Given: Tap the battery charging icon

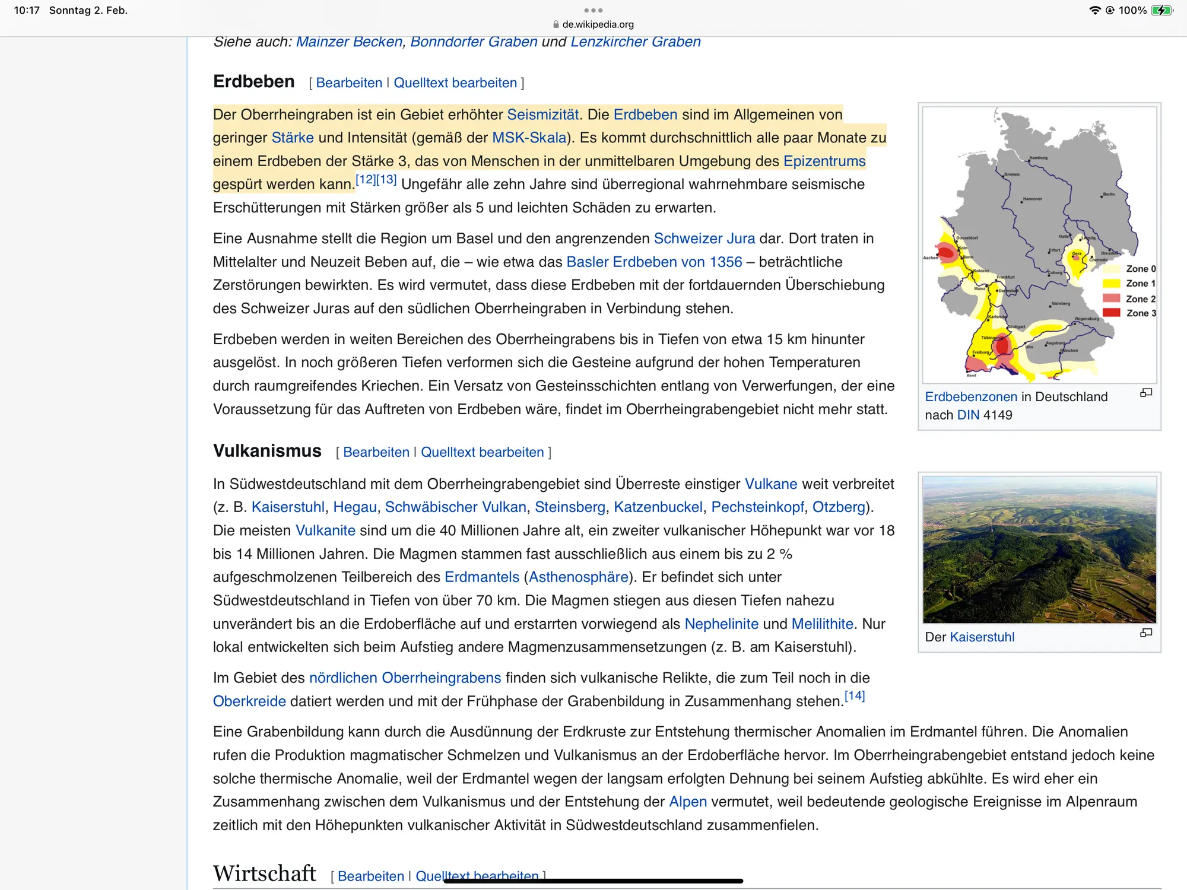Looking at the screenshot, I should pyautogui.click(x=1161, y=10).
